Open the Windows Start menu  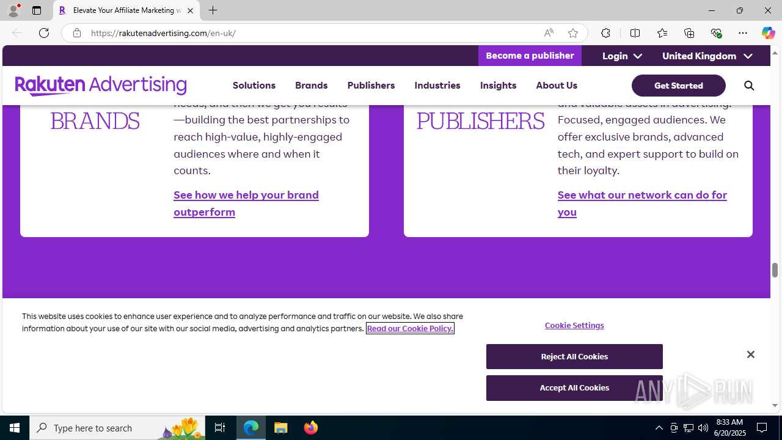pos(15,428)
